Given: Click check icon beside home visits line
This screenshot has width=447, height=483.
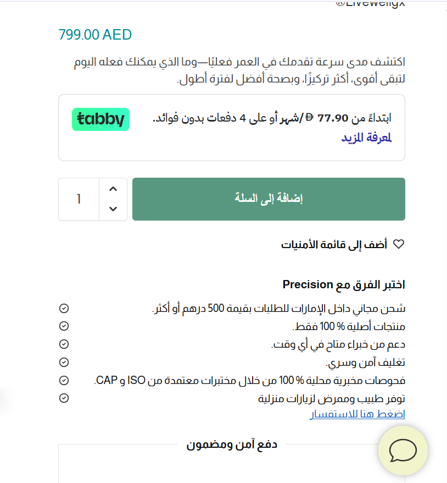Looking at the screenshot, I should 64,398.
